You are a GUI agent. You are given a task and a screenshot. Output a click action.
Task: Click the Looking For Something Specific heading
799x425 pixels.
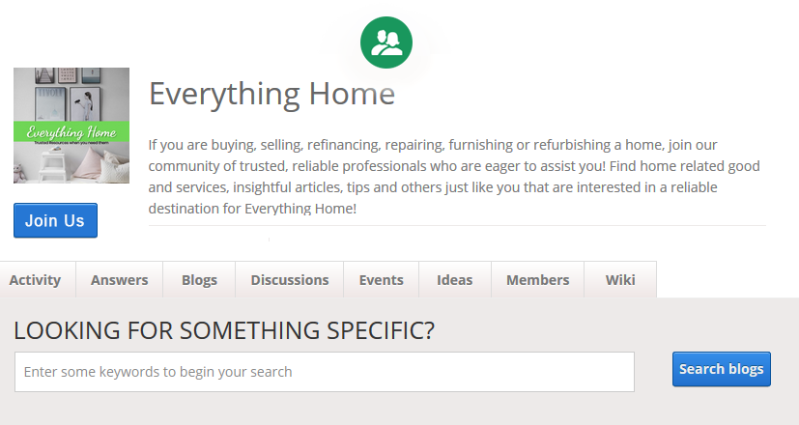(x=224, y=330)
